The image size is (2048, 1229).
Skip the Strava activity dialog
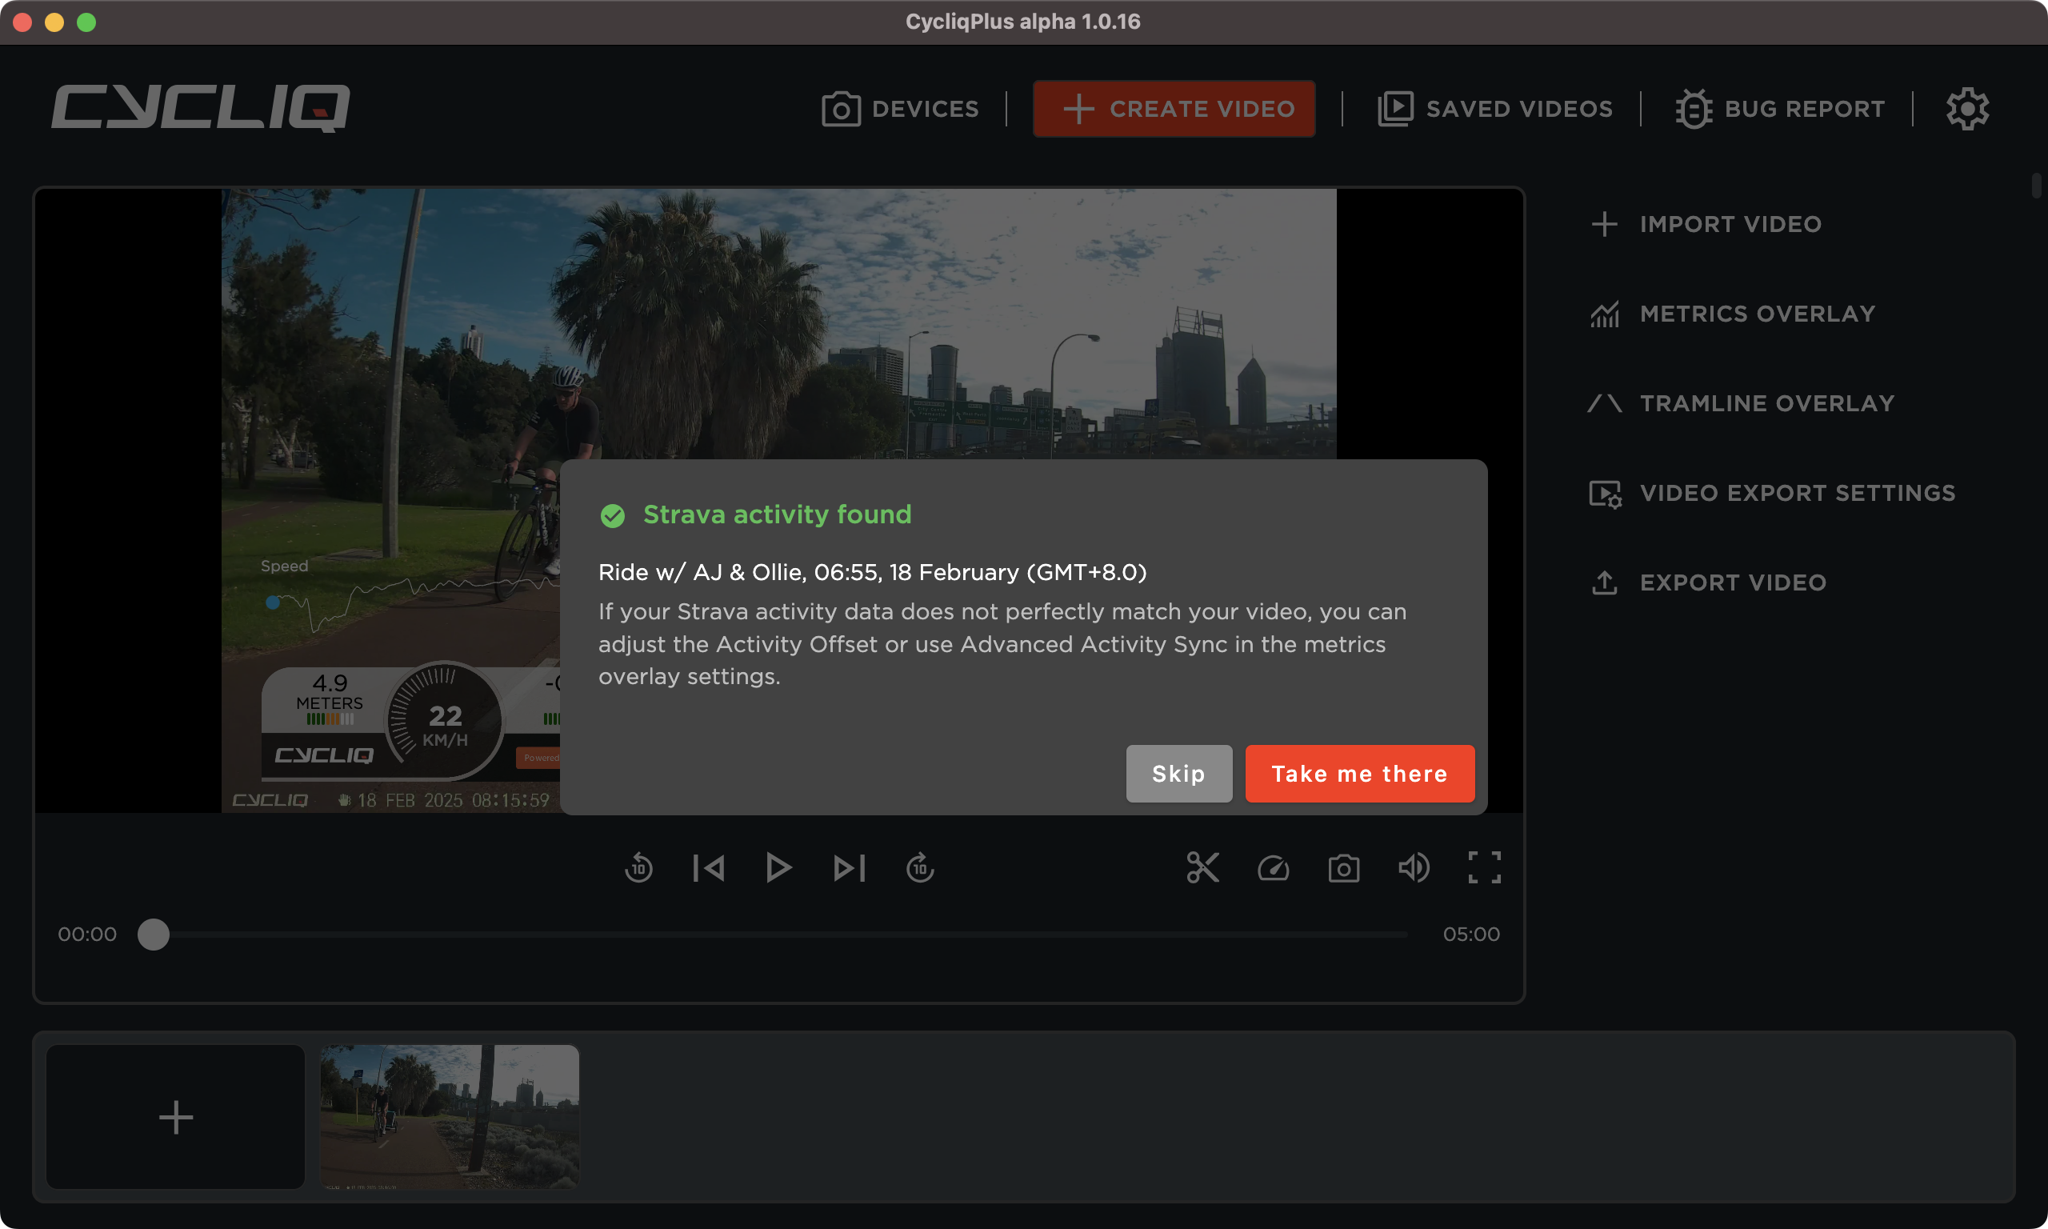coord(1178,774)
